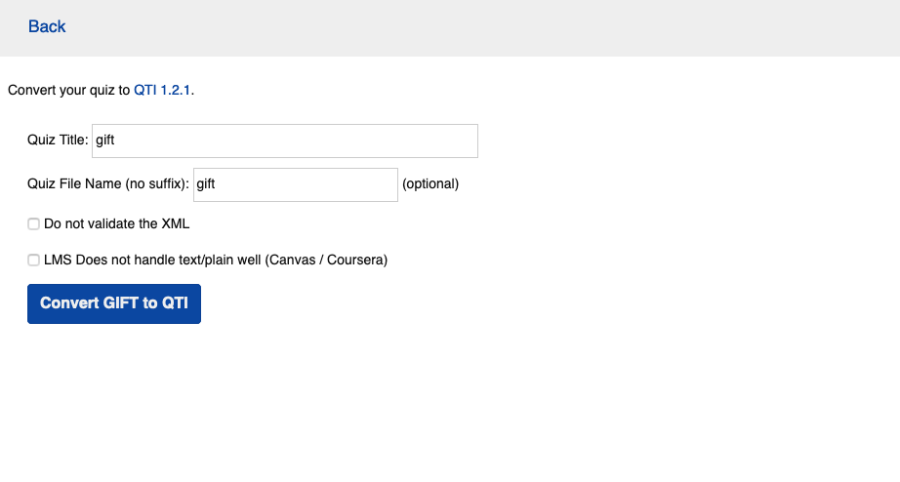Click the "Convert your quiz to" intro text
The width and height of the screenshot is (900, 482).
tap(68, 91)
